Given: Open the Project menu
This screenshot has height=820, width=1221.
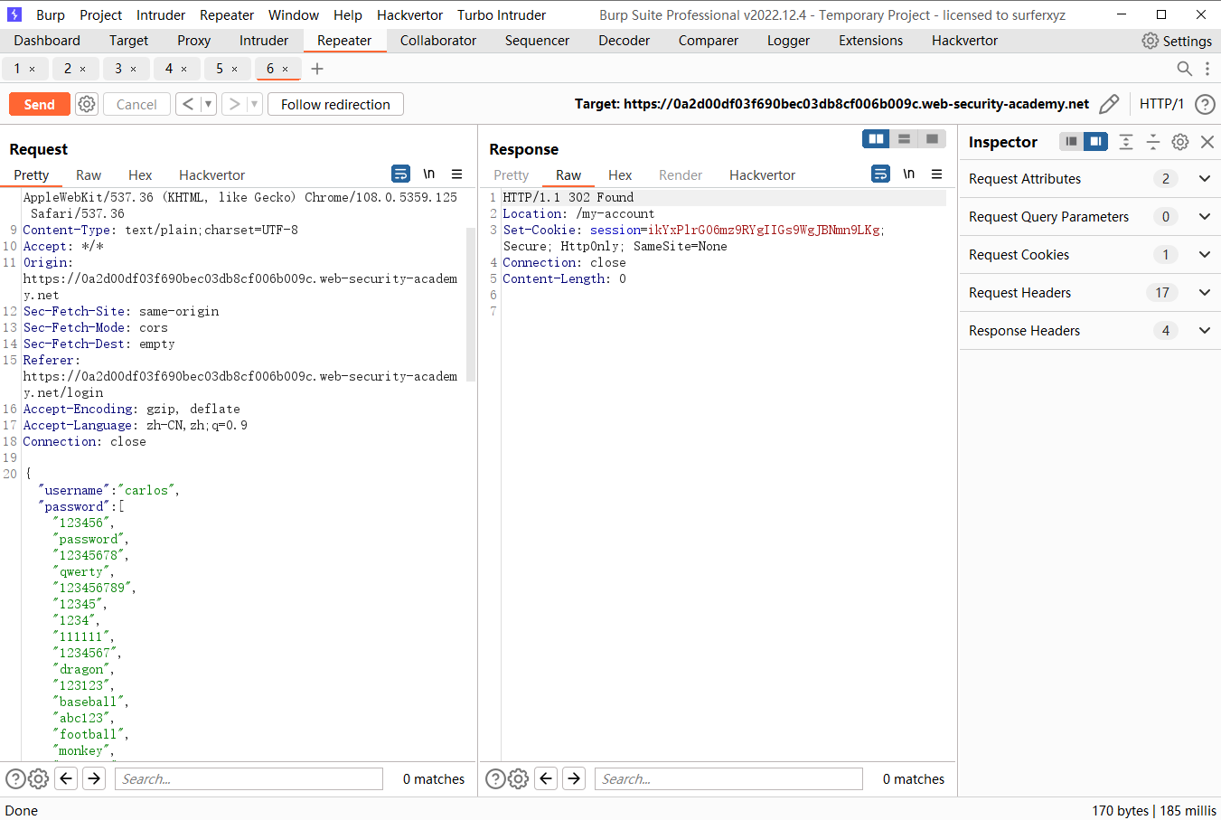Looking at the screenshot, I should (100, 15).
